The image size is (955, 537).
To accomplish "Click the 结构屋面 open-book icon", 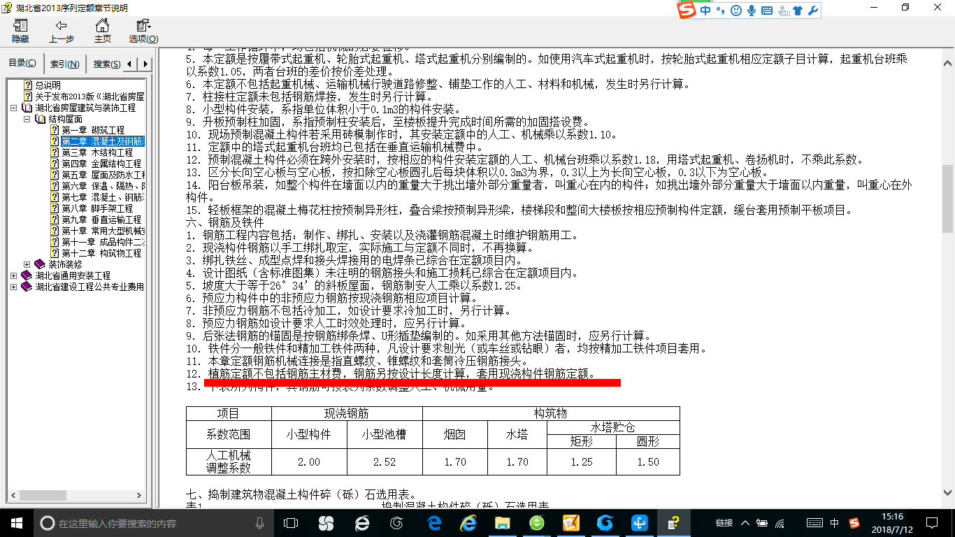I will (x=40, y=119).
